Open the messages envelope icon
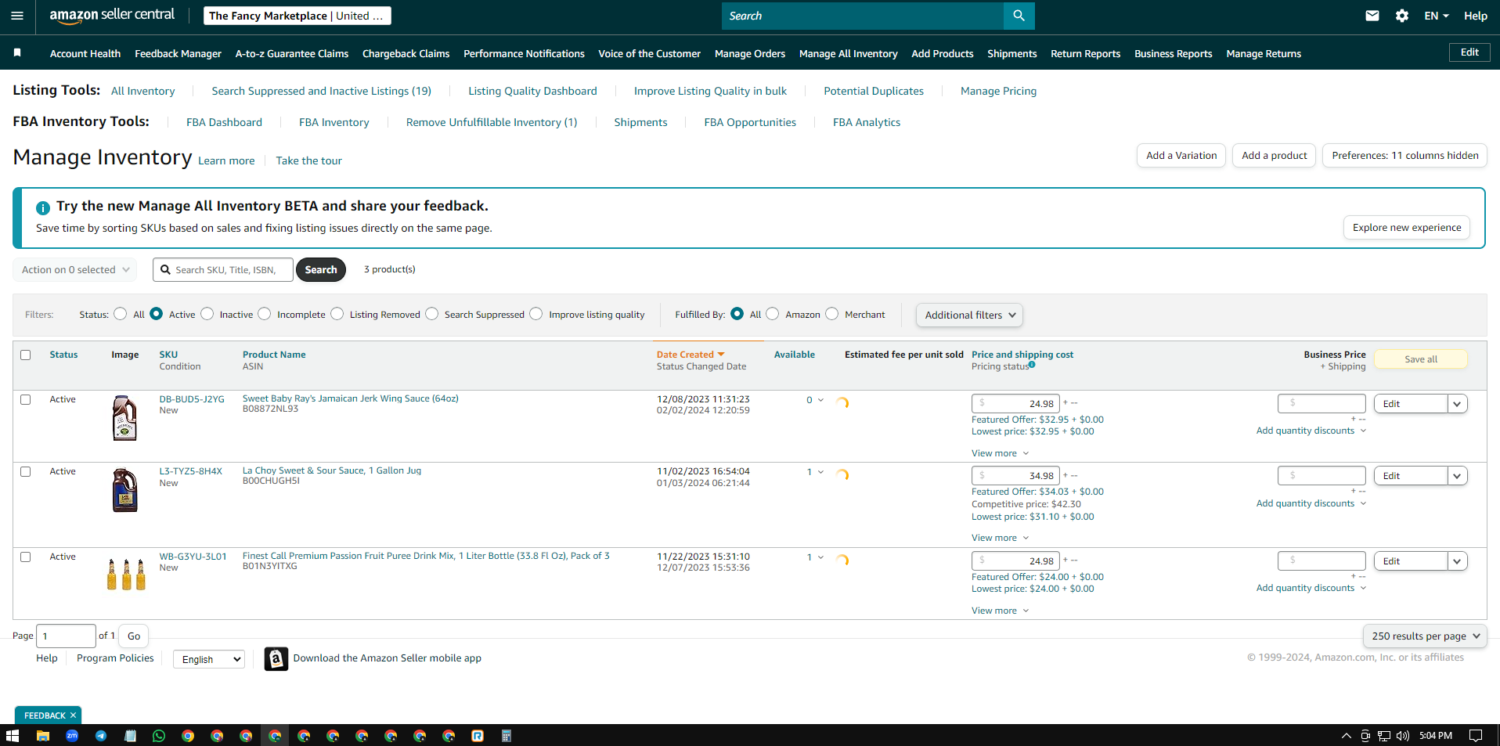1500x746 pixels. (1372, 16)
